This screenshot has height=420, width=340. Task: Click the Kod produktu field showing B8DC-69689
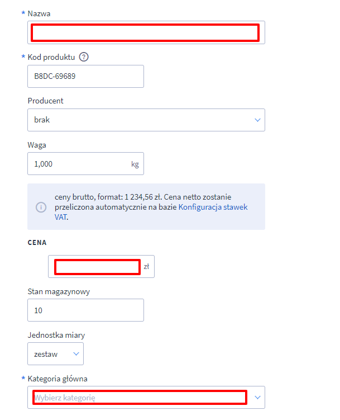[x=85, y=77]
